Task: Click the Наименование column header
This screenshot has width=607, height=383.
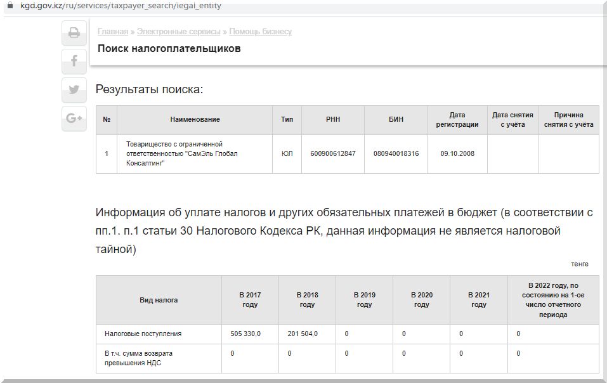Action: coord(195,120)
